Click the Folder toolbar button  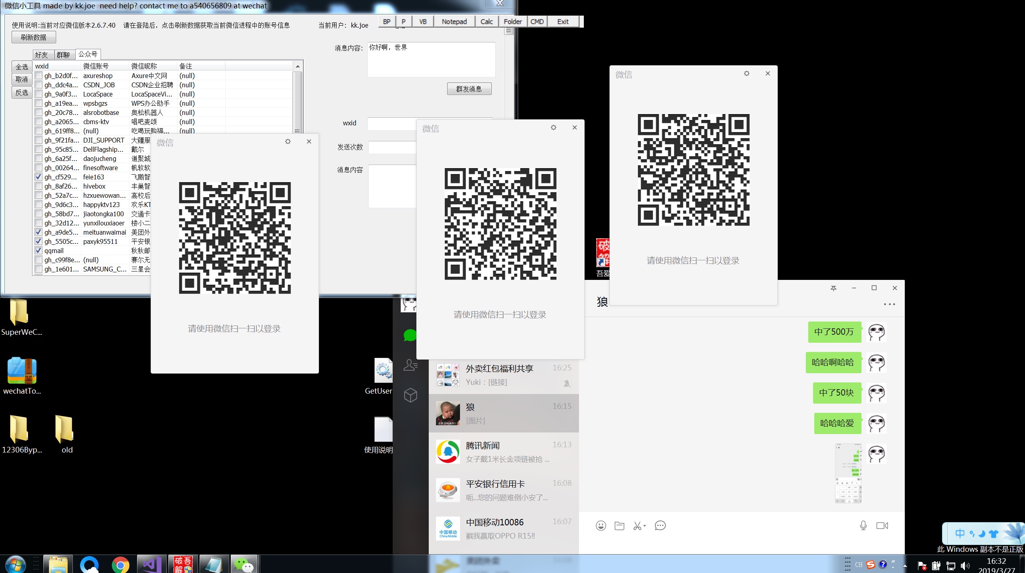click(513, 22)
